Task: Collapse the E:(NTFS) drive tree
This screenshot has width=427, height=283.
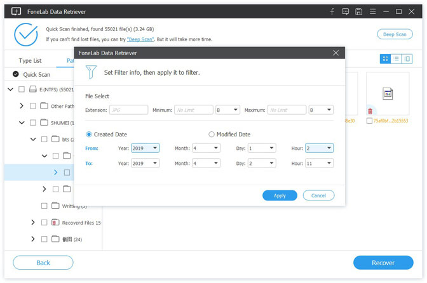Action: point(10,89)
